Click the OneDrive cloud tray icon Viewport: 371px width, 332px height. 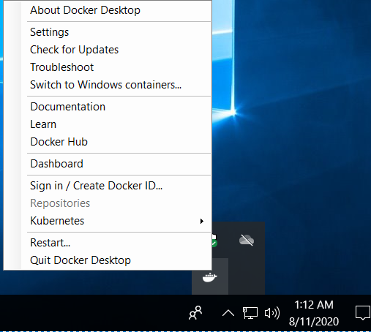pos(247,240)
